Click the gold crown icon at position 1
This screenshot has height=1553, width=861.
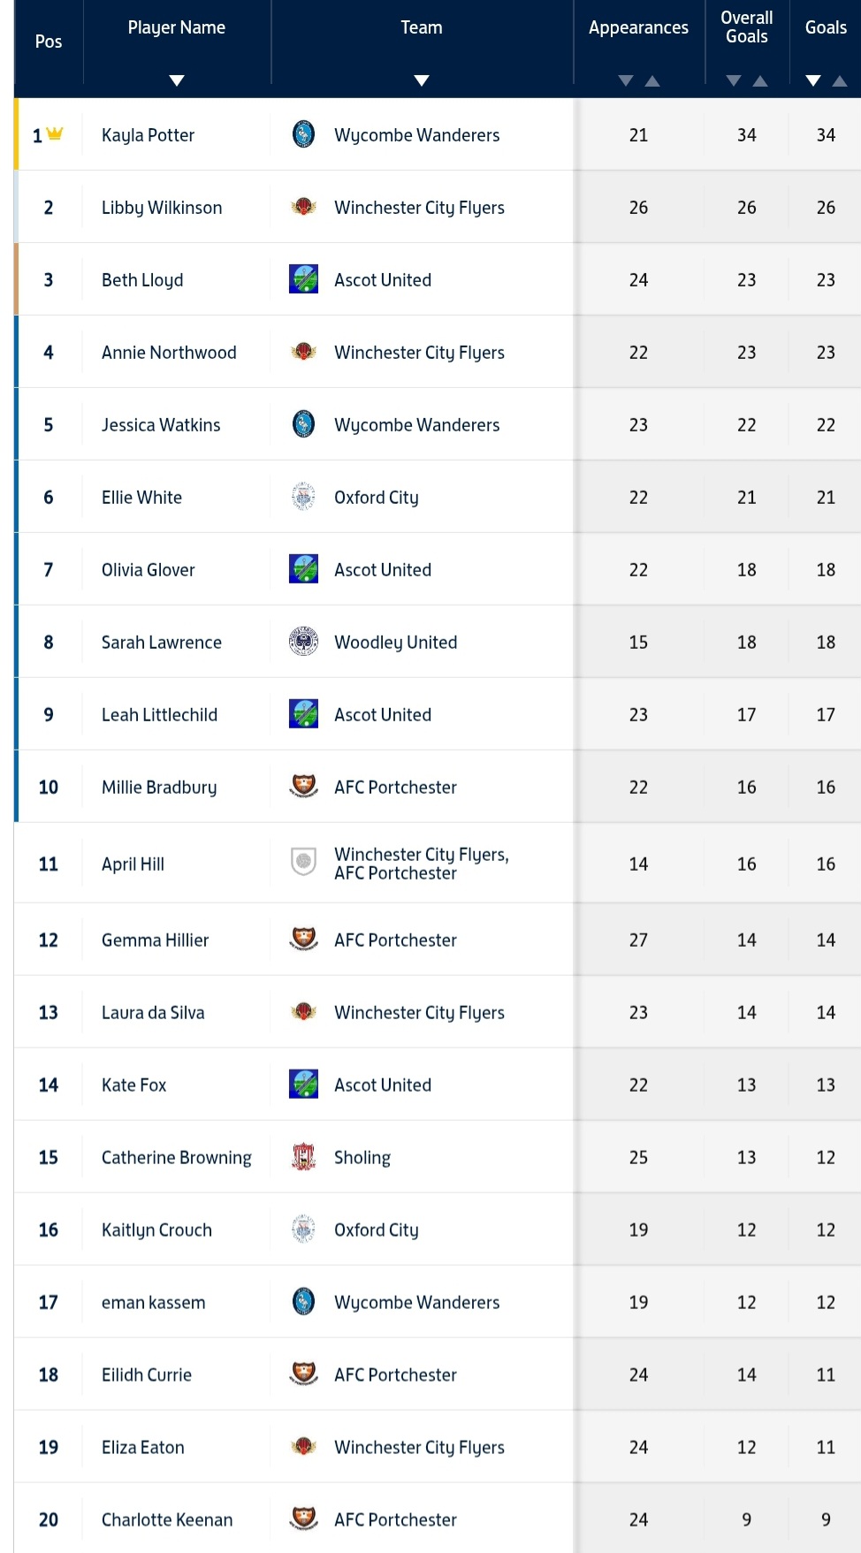55,133
